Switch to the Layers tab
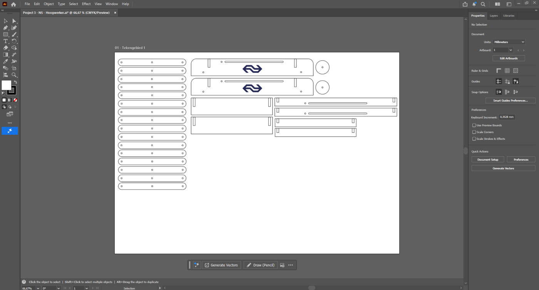Screen dimensions: 539x290 494,16
